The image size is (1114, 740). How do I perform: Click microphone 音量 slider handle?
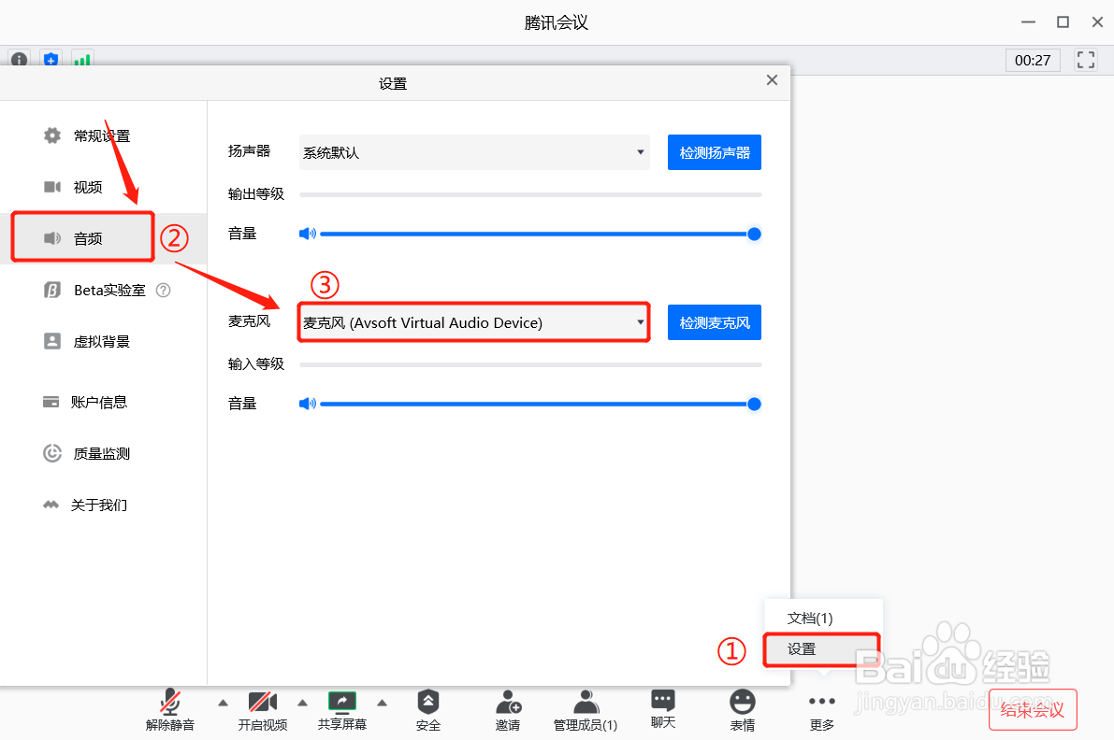755,405
